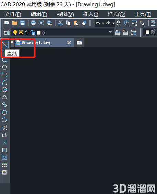This screenshot has height=194, width=157.
Task: Click the Undo arrow
Action: pyautogui.click(x=98, y=23)
